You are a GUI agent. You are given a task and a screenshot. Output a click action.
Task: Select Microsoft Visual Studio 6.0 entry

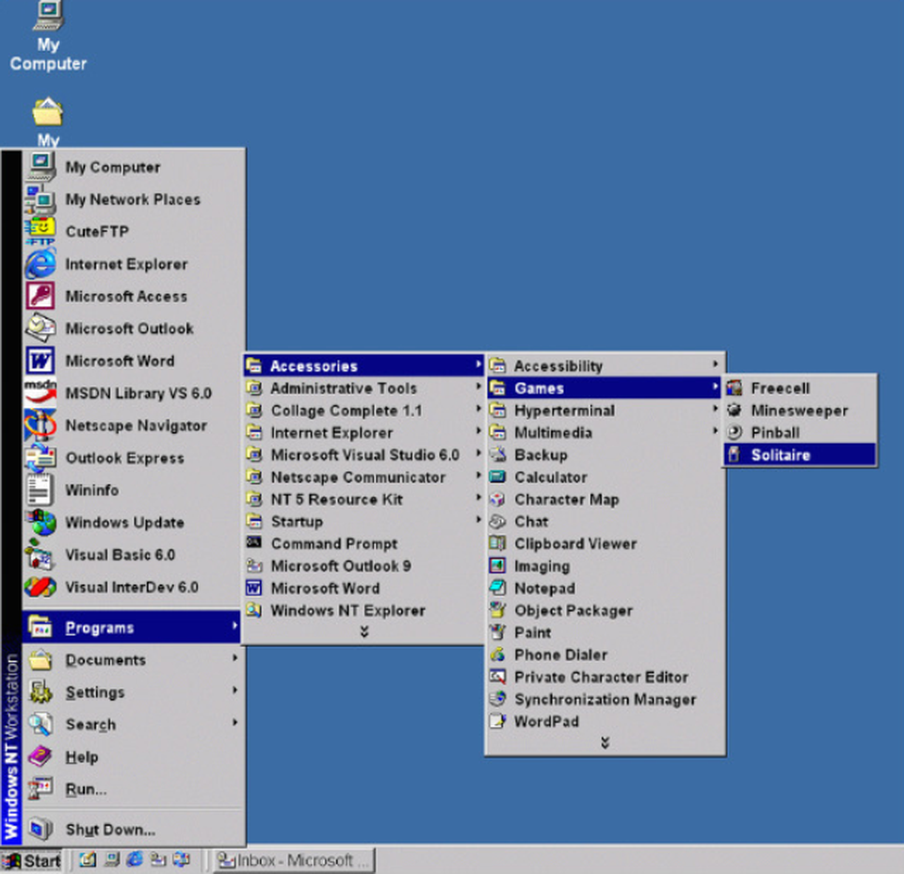point(363,454)
